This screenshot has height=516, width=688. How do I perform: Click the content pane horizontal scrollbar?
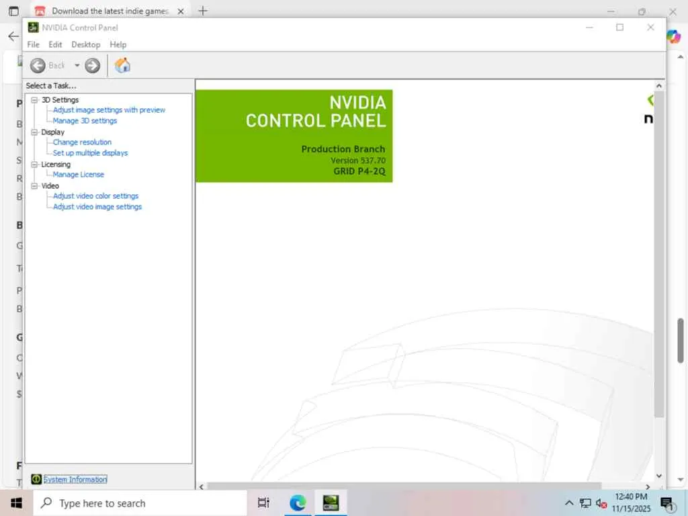point(404,486)
